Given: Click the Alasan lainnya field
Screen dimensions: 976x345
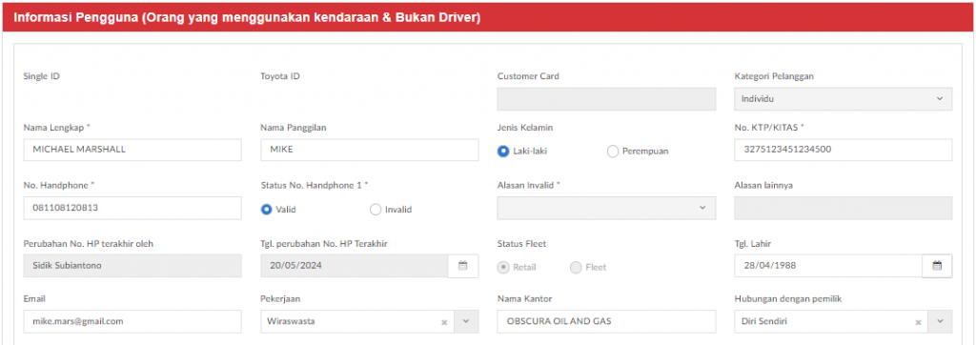Looking at the screenshot, I should point(844,208).
